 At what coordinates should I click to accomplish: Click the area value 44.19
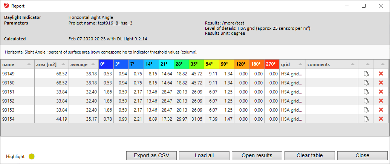[x=62, y=119]
